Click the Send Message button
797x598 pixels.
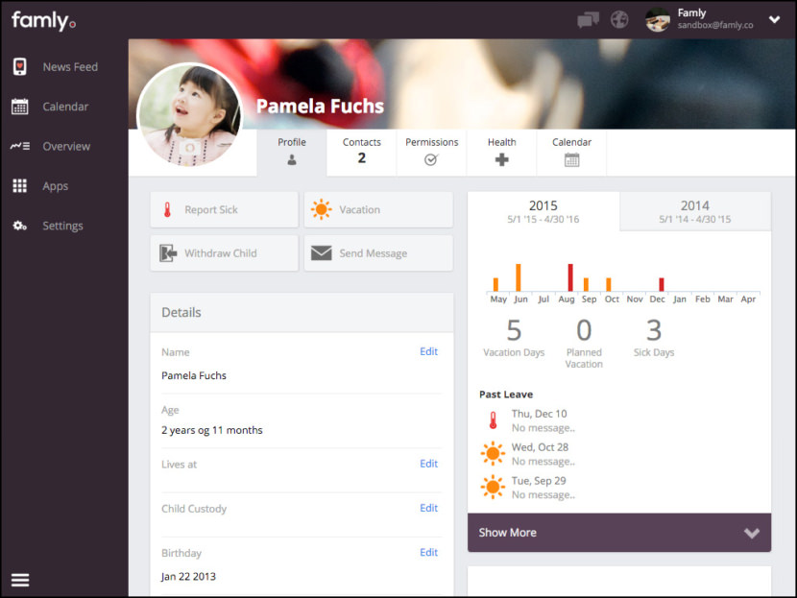pos(378,253)
